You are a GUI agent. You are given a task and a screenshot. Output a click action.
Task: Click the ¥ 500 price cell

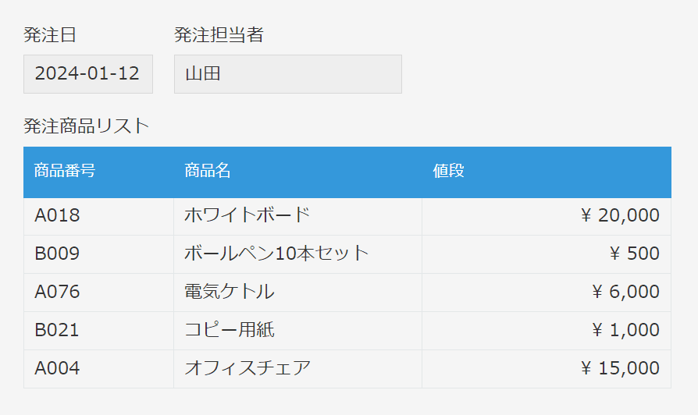click(547, 254)
